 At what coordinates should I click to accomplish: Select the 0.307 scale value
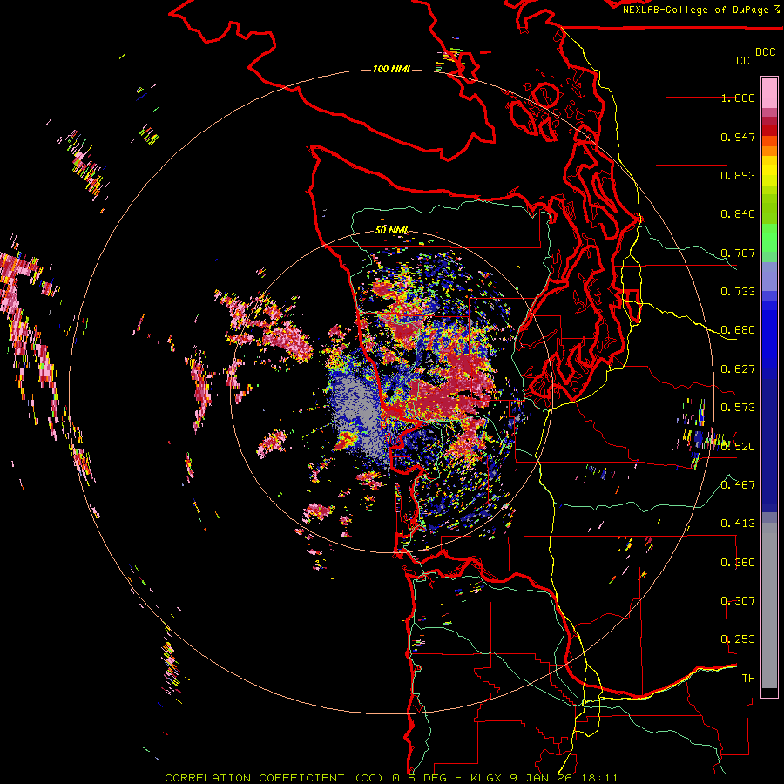738,601
